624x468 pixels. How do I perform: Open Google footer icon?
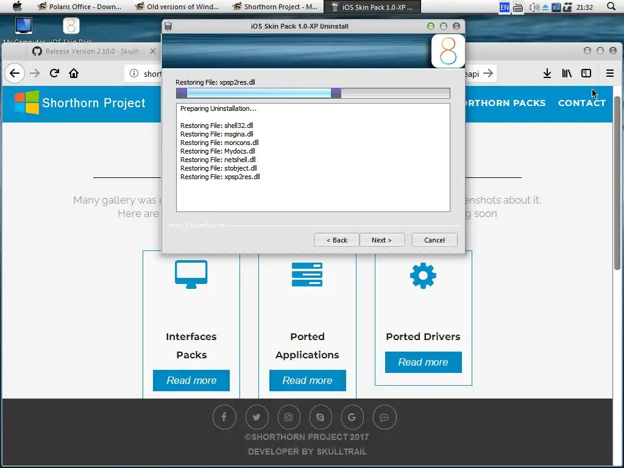pos(352,417)
